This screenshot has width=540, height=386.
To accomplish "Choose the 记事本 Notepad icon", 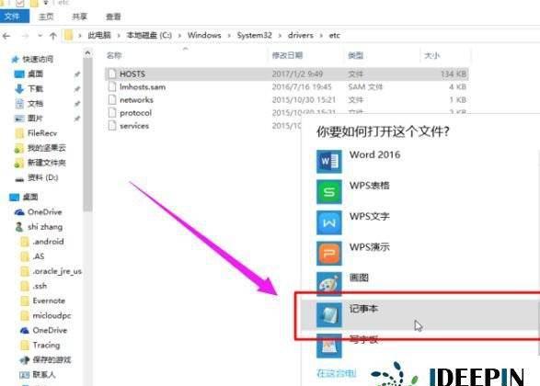I will tap(329, 315).
